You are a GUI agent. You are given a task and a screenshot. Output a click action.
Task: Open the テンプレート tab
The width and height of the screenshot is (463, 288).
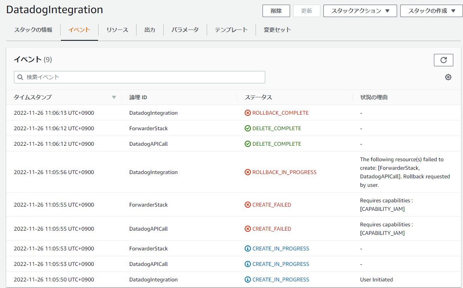(231, 30)
